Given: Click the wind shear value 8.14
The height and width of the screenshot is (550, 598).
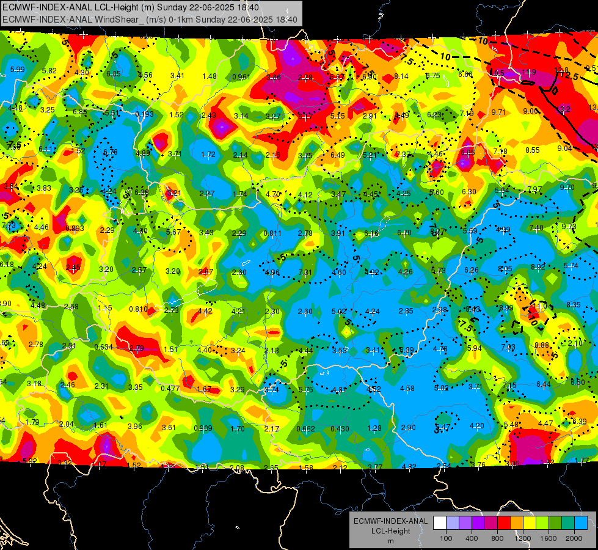Looking at the screenshot, I should (401, 76).
